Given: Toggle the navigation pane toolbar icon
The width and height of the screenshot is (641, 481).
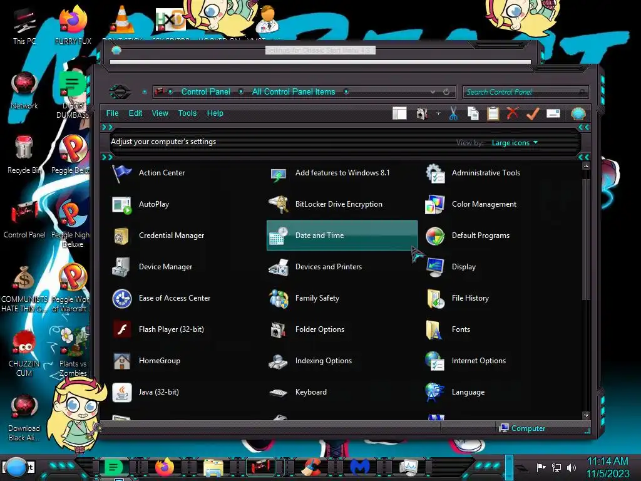Looking at the screenshot, I should tap(399, 113).
